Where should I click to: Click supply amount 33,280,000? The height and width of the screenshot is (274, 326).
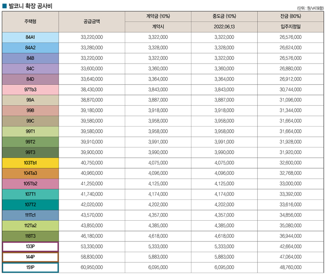click(x=92, y=48)
